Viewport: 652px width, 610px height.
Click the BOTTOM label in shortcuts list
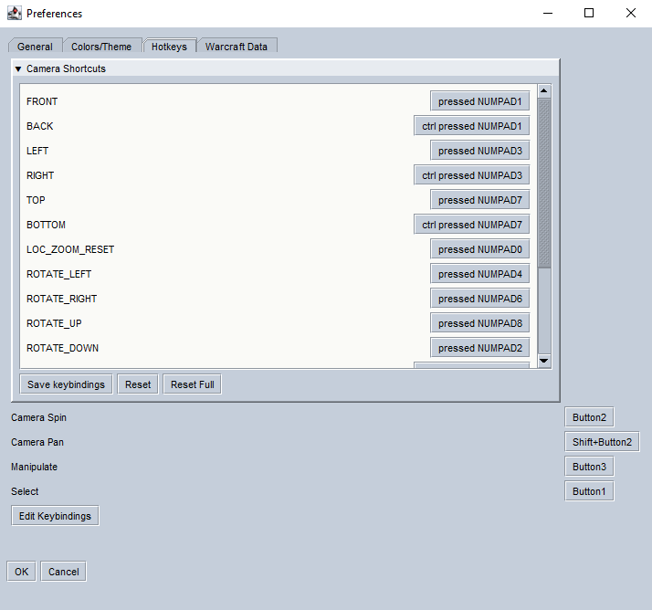coord(47,225)
